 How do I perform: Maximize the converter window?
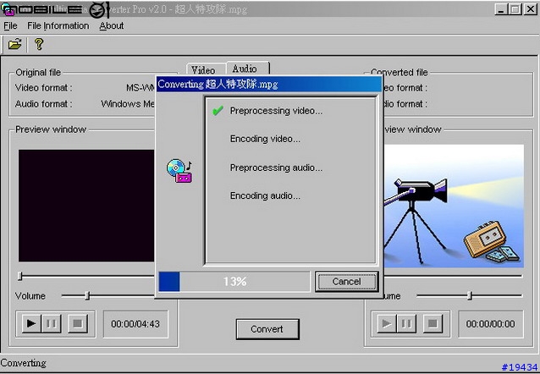(515, 9)
